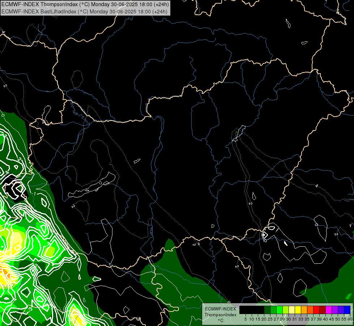This screenshot has width=354, height=326.
Task: Pick the bright green legend swatch for 27–29
Action: click(280, 310)
